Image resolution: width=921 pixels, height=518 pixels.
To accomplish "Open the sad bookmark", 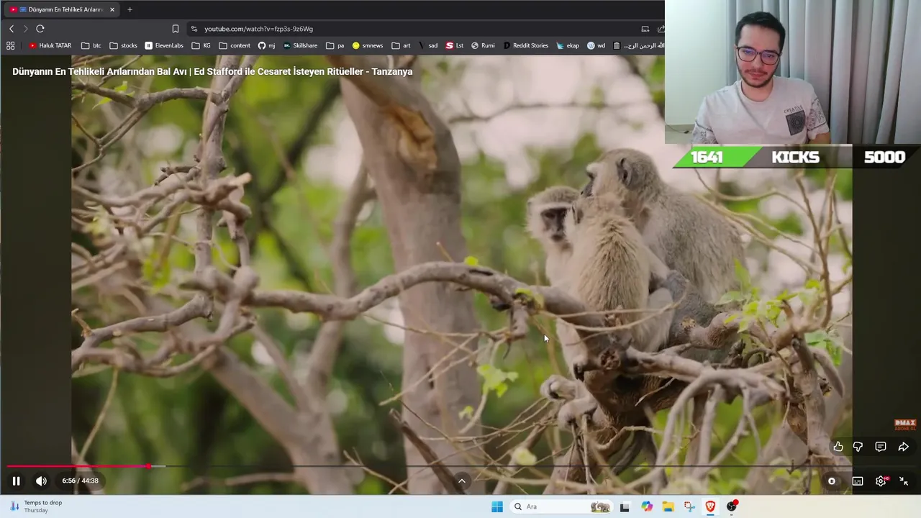I will (428, 45).
